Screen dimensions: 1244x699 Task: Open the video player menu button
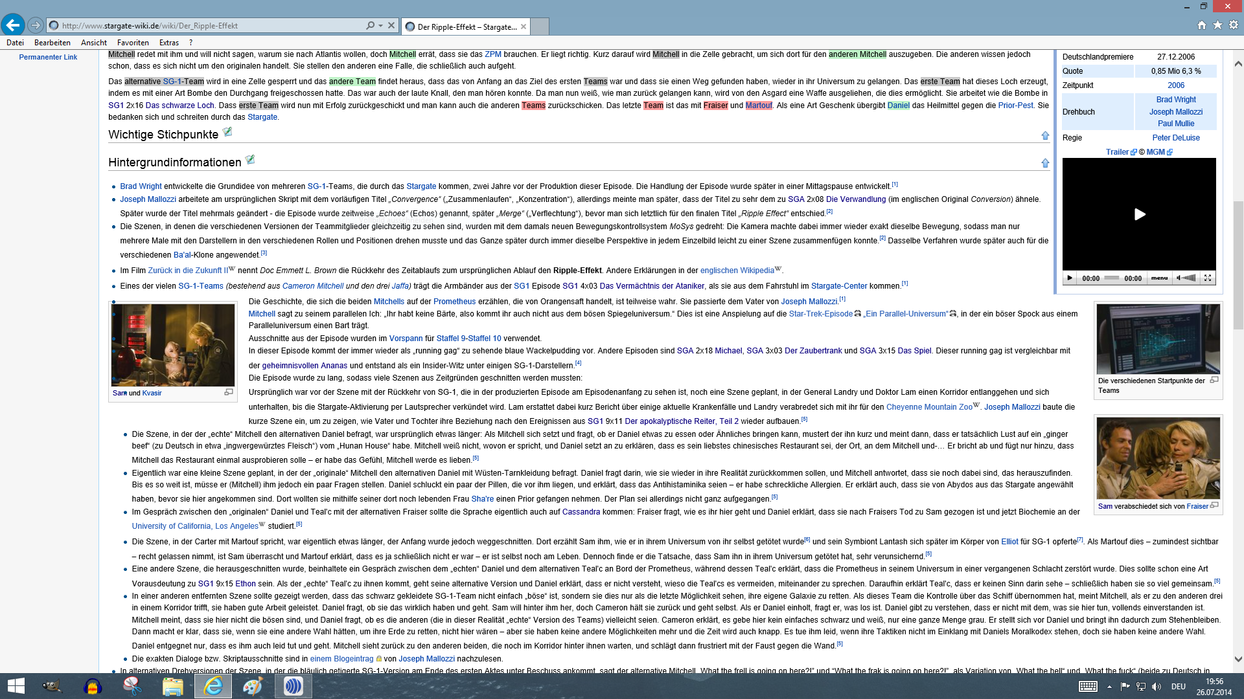[1159, 278]
